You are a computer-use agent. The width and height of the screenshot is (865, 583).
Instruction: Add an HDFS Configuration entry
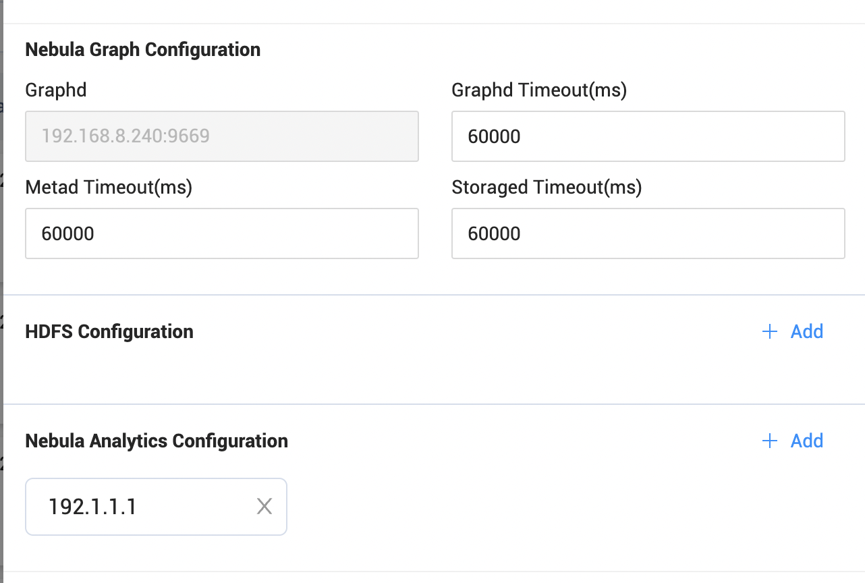792,331
